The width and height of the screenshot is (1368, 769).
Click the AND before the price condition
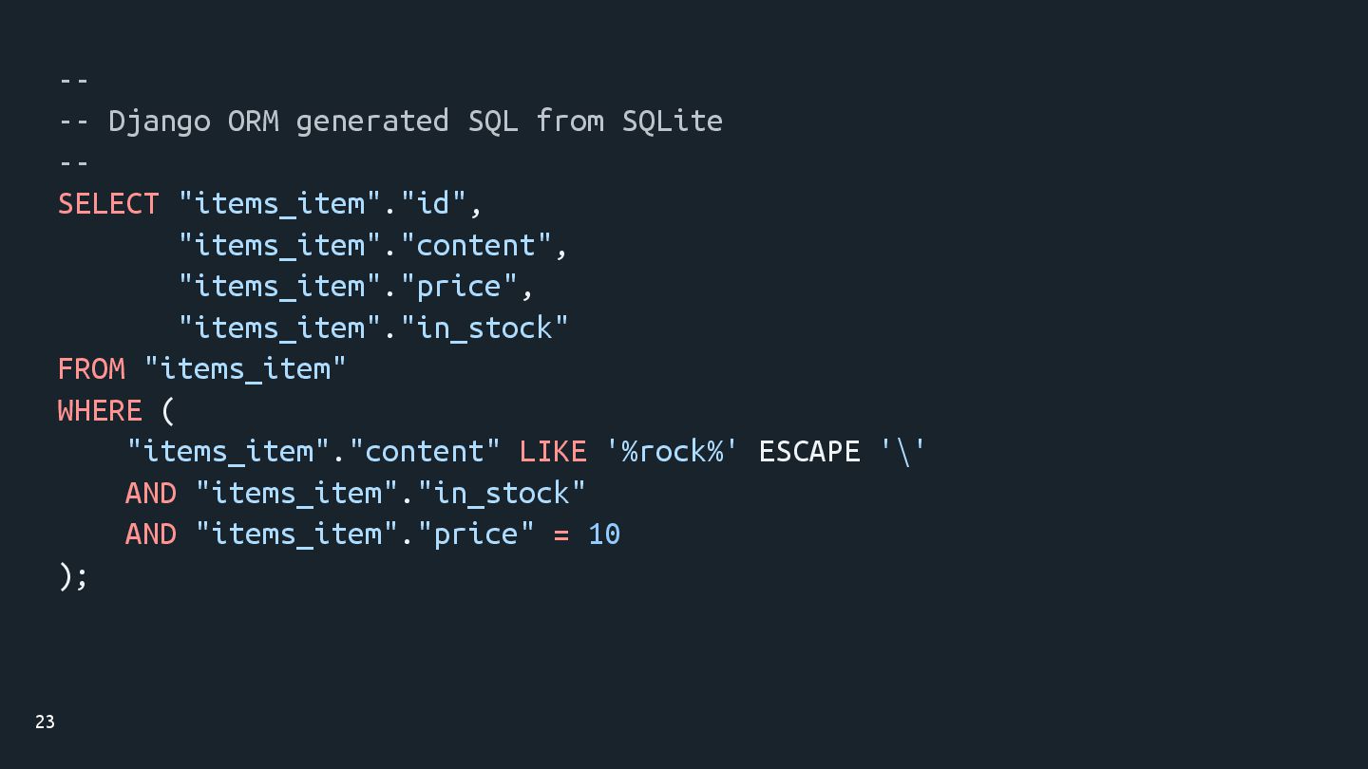(150, 534)
